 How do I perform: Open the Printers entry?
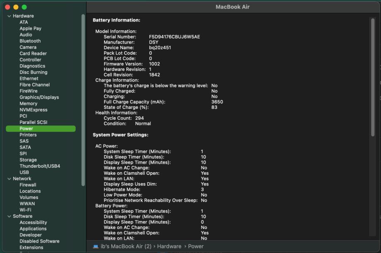(28, 135)
